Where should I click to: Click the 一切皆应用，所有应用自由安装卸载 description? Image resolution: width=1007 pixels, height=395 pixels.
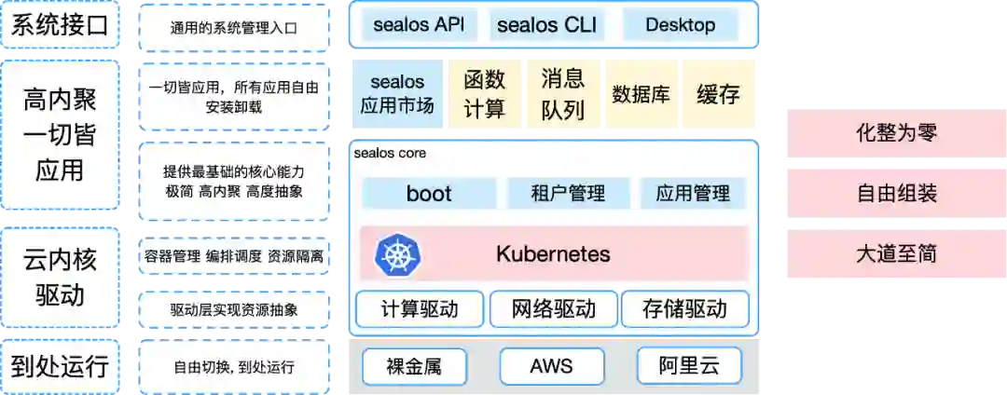tap(234, 97)
